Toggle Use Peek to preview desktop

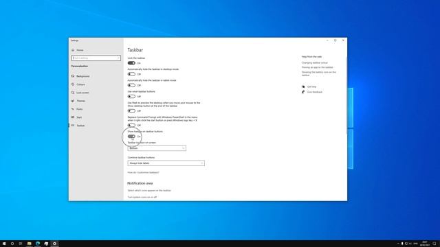pyautogui.click(x=131, y=111)
